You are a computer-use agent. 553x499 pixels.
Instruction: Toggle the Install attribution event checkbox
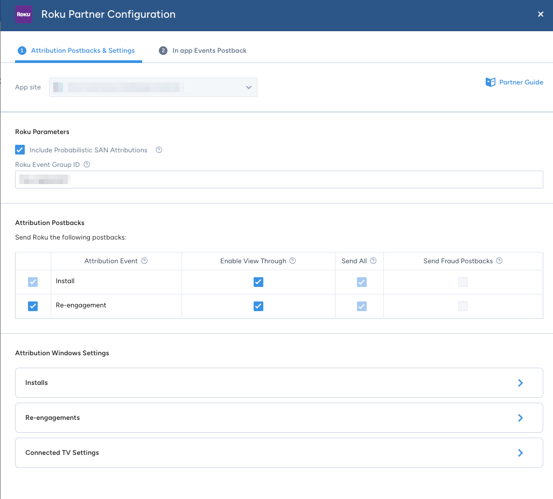33,282
